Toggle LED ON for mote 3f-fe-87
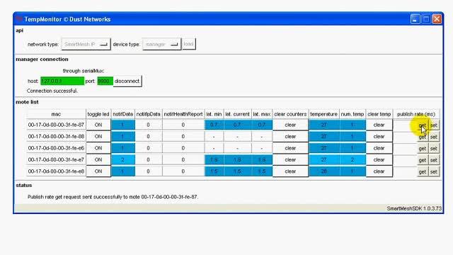The image size is (453, 255). [x=98, y=125]
